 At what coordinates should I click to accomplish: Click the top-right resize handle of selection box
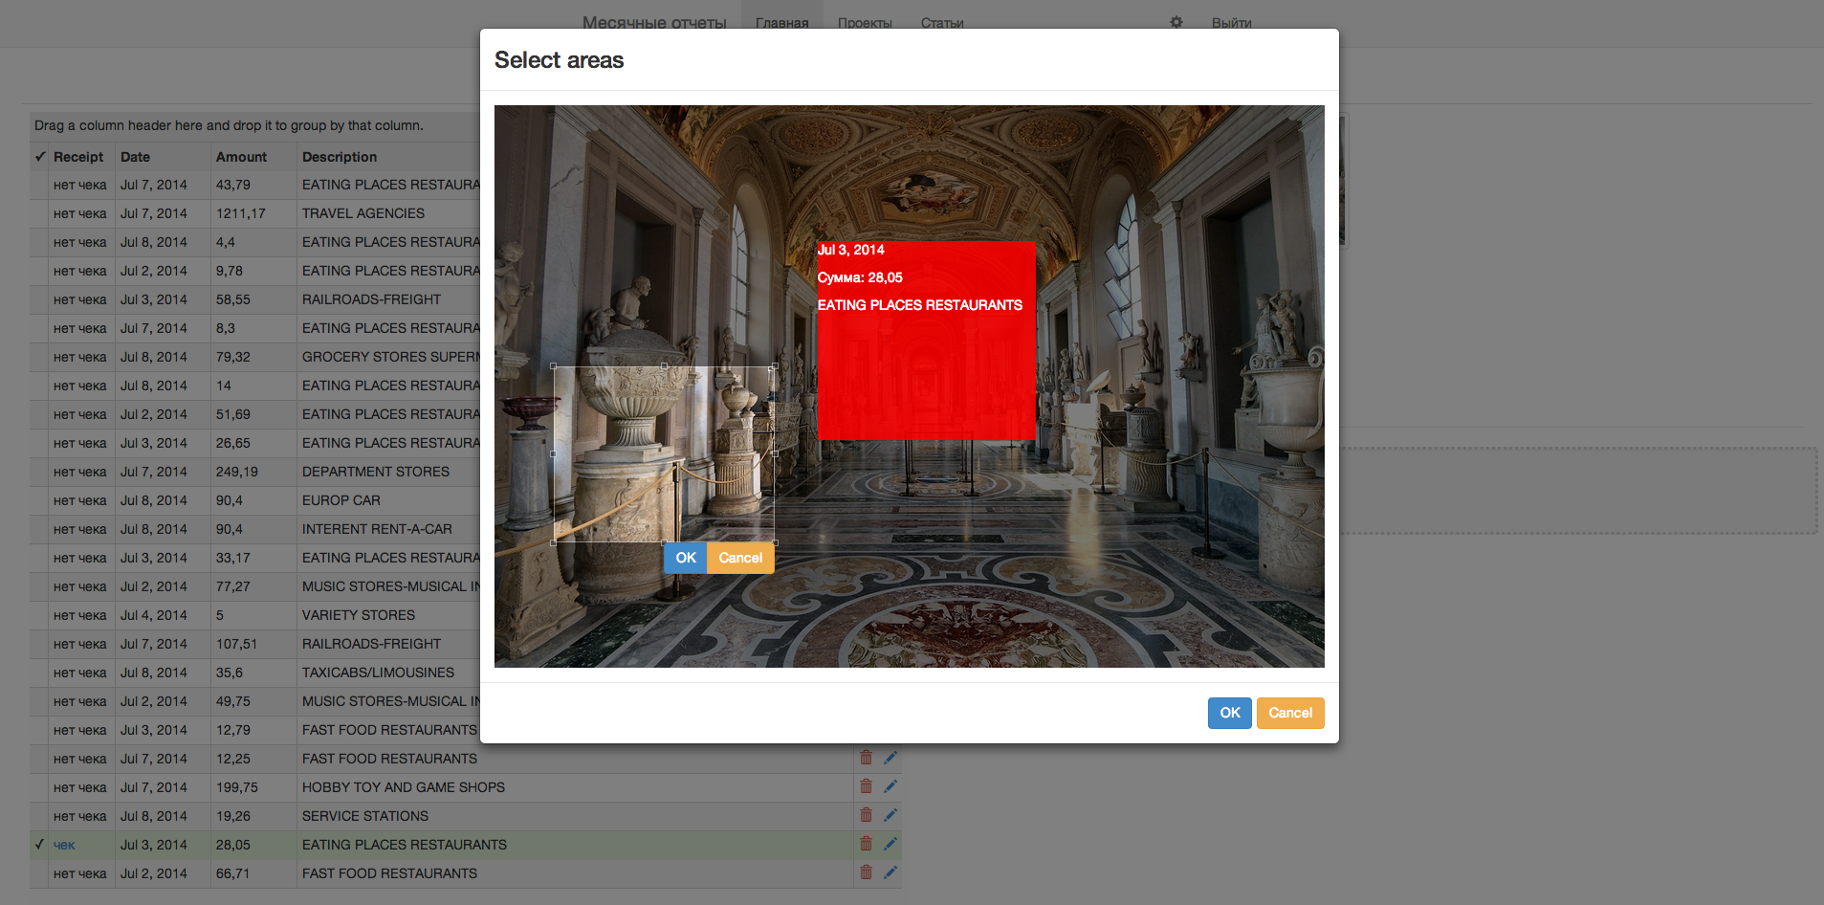[774, 365]
